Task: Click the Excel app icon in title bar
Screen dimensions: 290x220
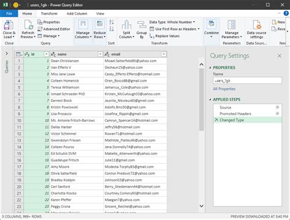Action: point(6,5)
